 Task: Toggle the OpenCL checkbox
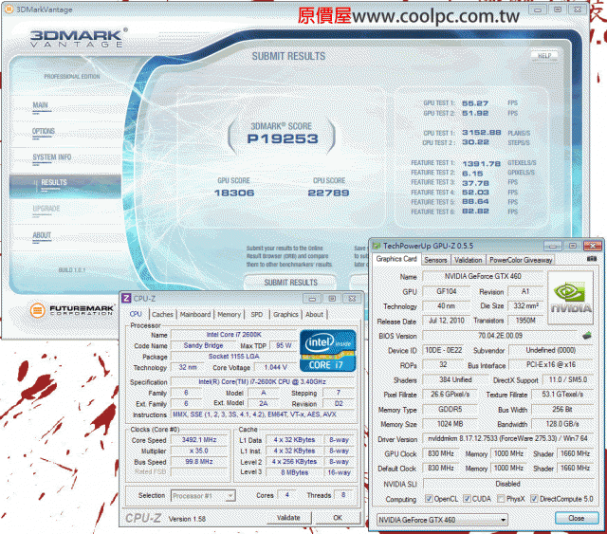[429, 499]
